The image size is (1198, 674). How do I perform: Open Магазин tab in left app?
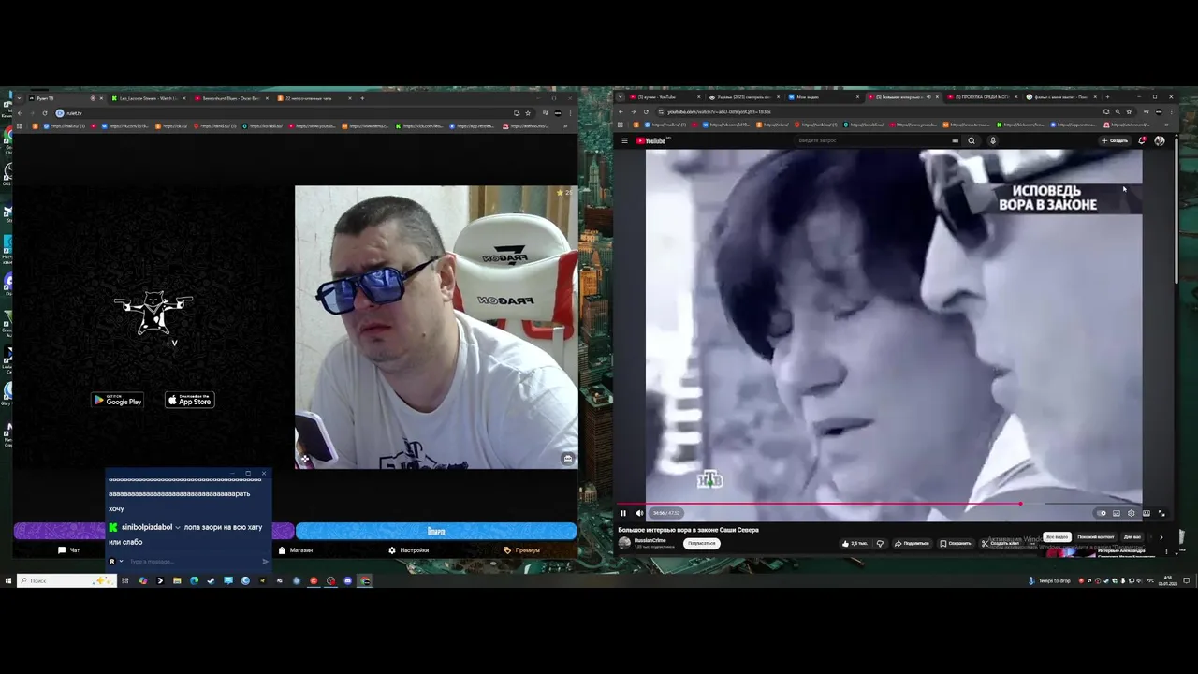[x=296, y=550]
